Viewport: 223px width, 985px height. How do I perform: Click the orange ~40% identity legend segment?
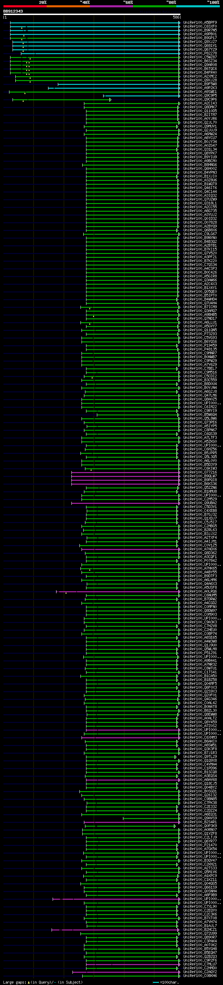[x=68, y=6]
